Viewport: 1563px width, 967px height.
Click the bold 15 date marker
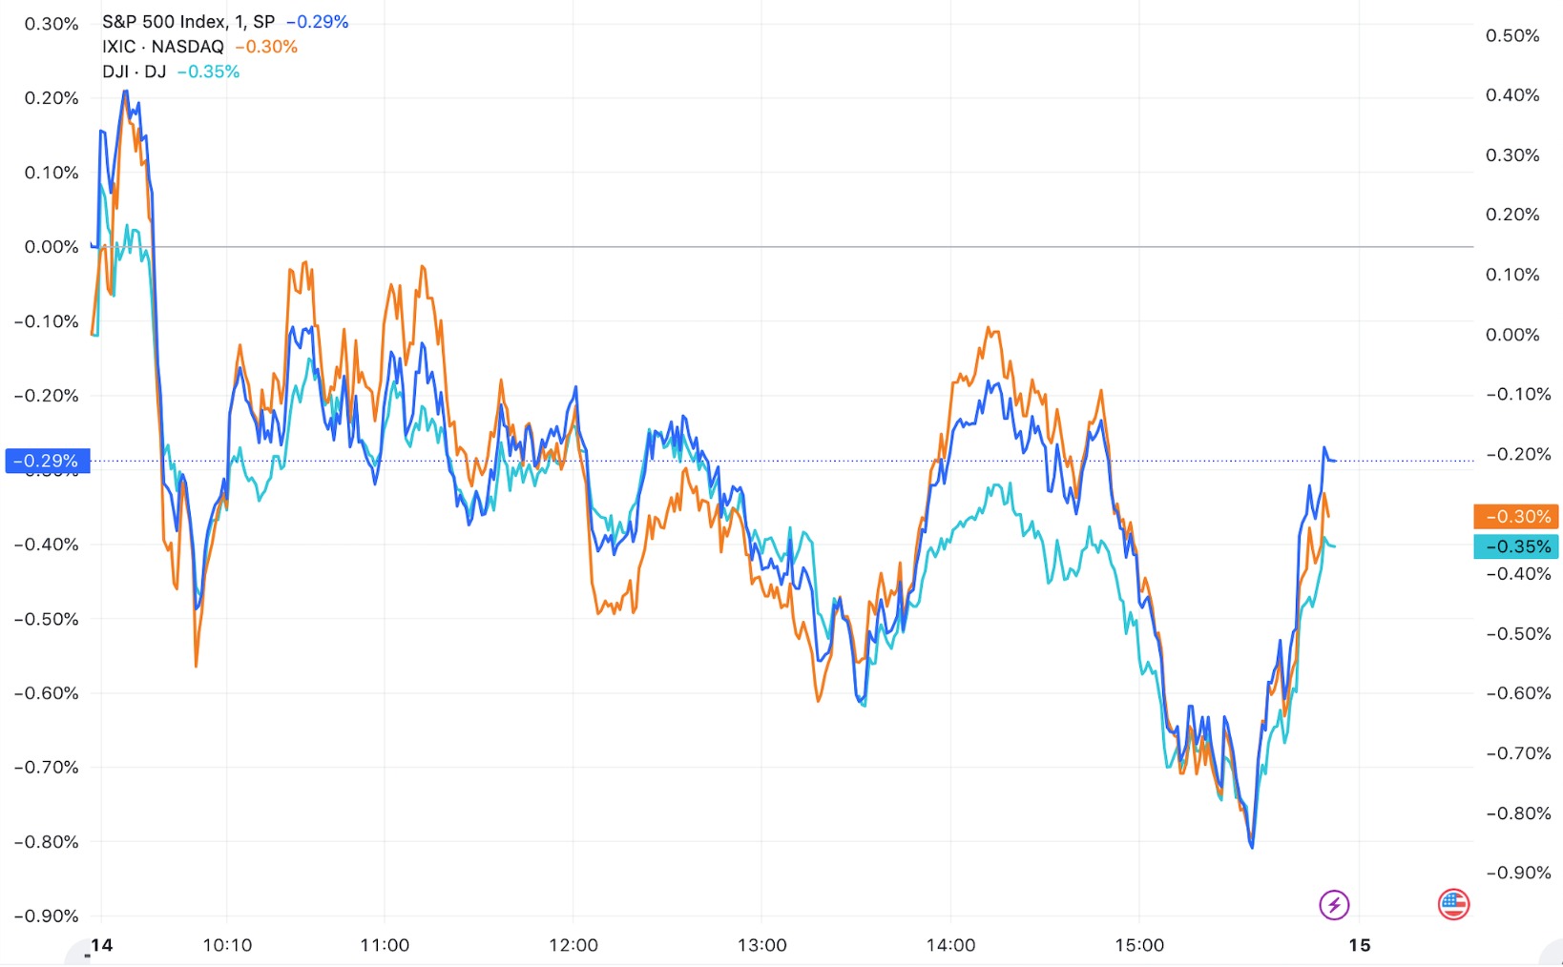click(x=1359, y=945)
